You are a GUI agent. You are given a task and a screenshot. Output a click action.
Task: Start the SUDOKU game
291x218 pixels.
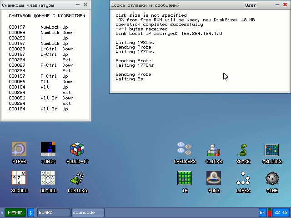19,178
